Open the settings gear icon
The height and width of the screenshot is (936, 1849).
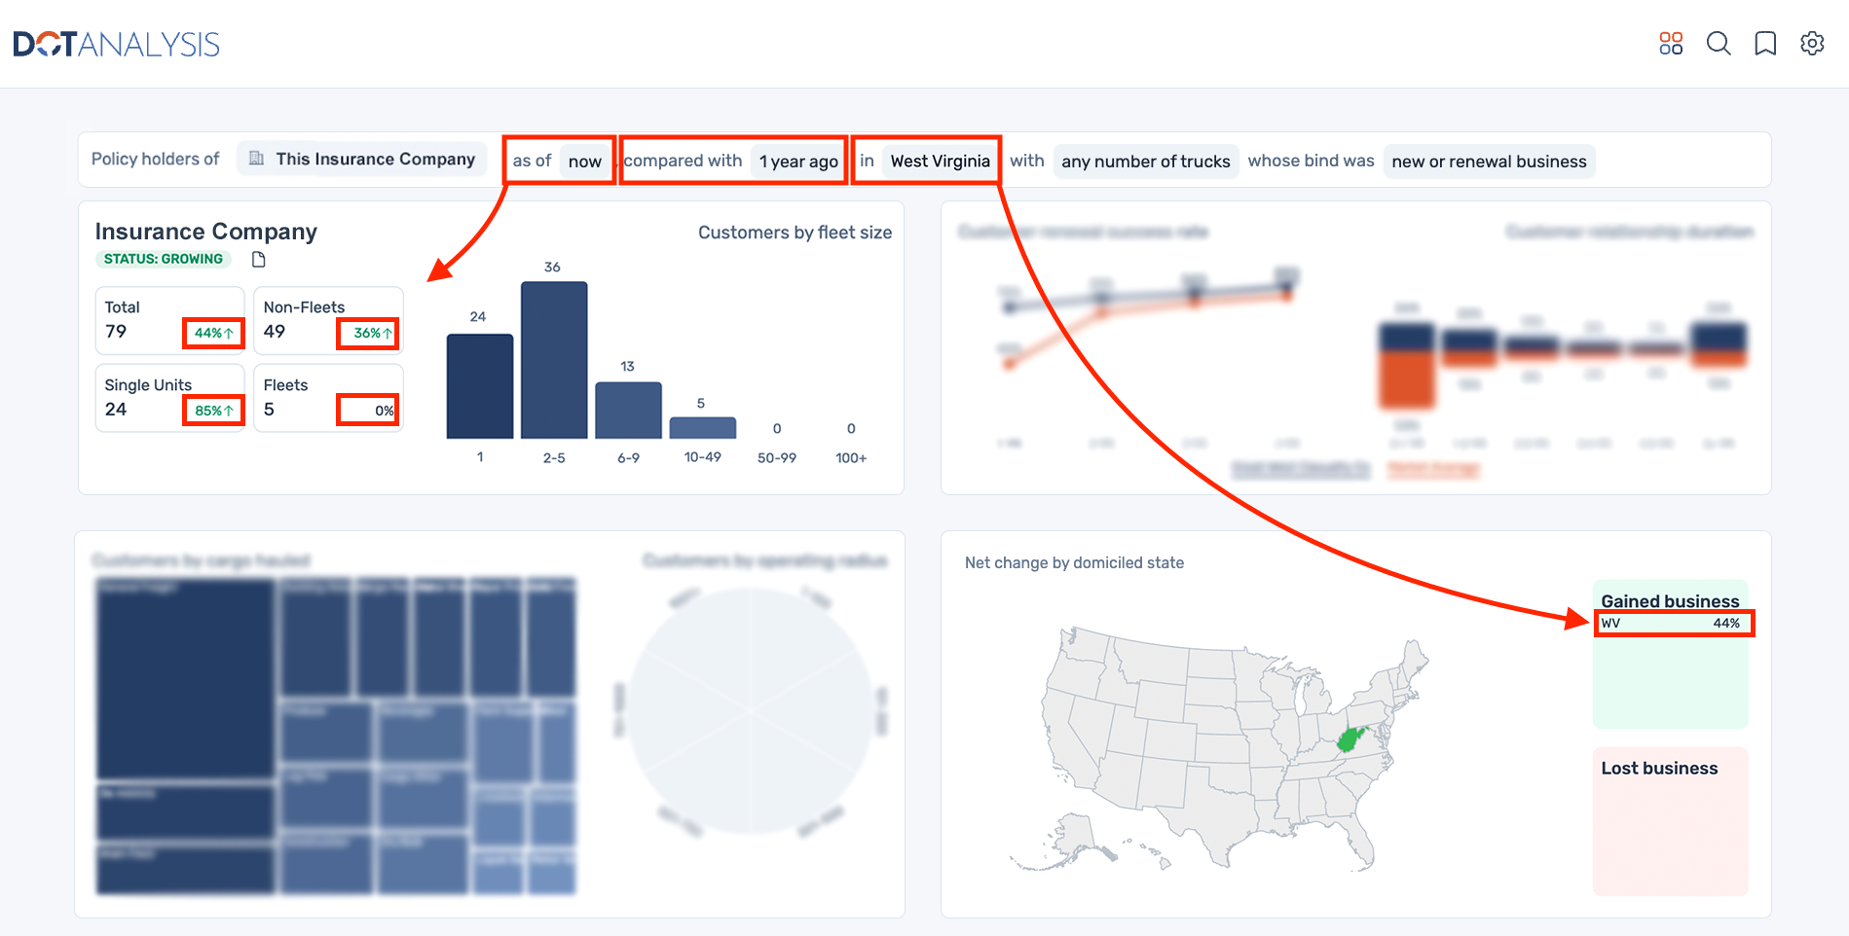tap(1812, 44)
